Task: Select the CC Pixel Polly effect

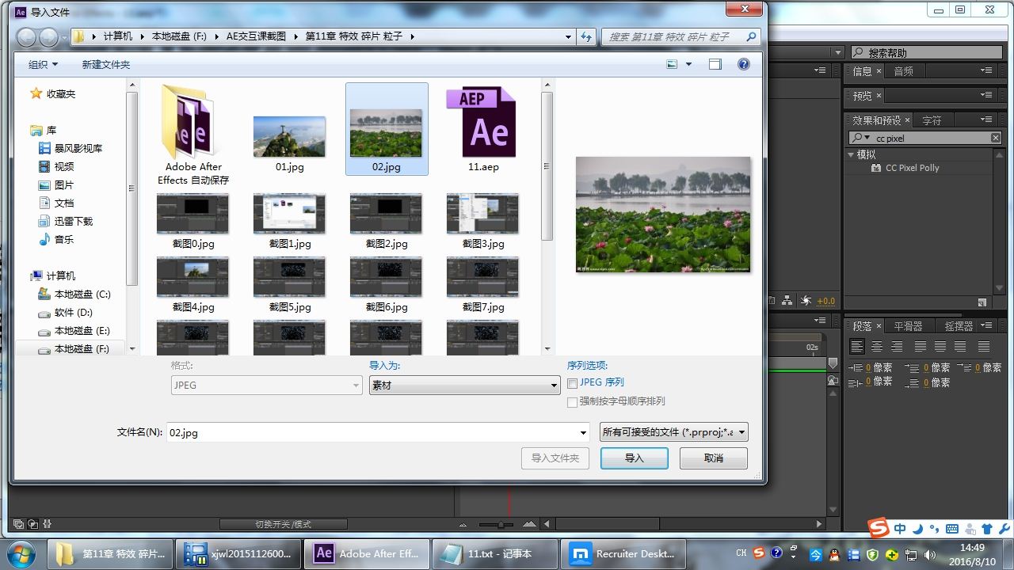Action: 912,168
